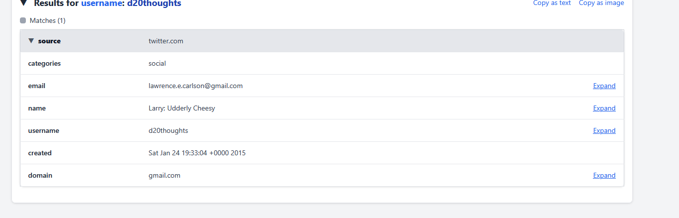
Task: Click the blue username link in heading
Action: pyautogui.click(x=102, y=3)
